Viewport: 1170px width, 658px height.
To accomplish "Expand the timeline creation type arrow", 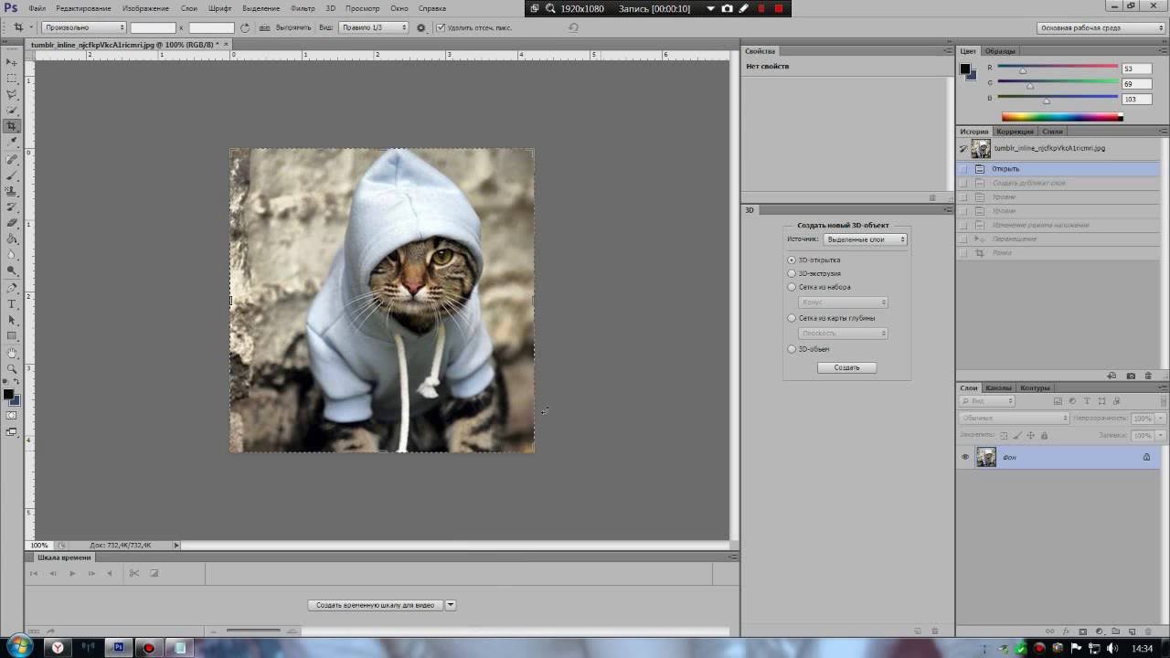I will [x=450, y=605].
